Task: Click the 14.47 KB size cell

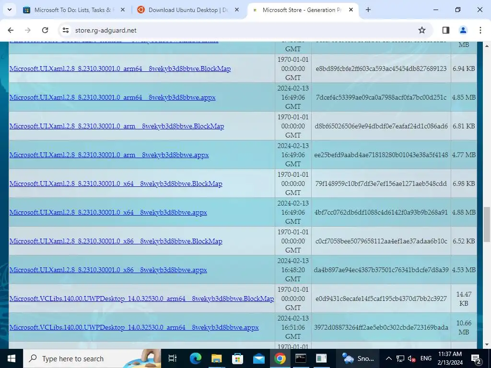Action: tap(464, 299)
